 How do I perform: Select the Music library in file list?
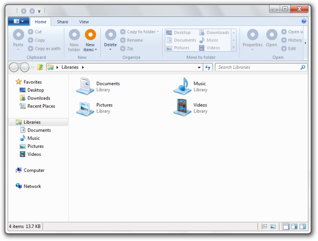pyautogui.click(x=191, y=86)
